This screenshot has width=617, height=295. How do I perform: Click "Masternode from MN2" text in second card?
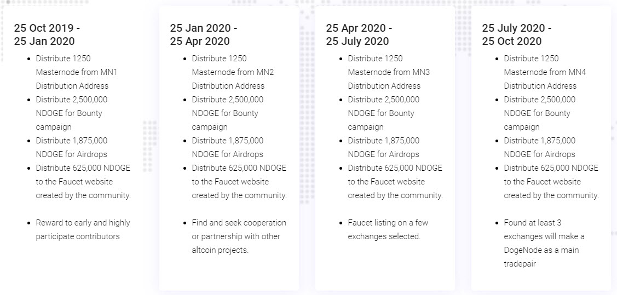point(233,72)
